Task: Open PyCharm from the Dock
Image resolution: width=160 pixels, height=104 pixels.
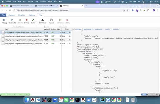Action: click(102, 100)
